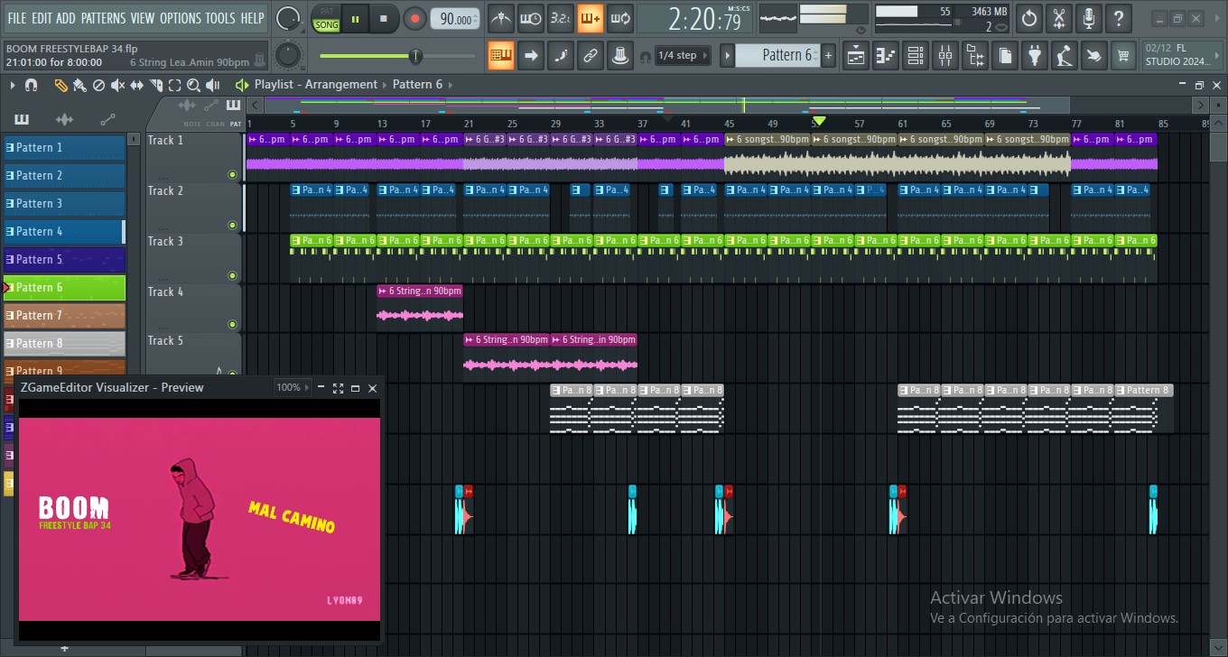Click the red Record button

(414, 18)
